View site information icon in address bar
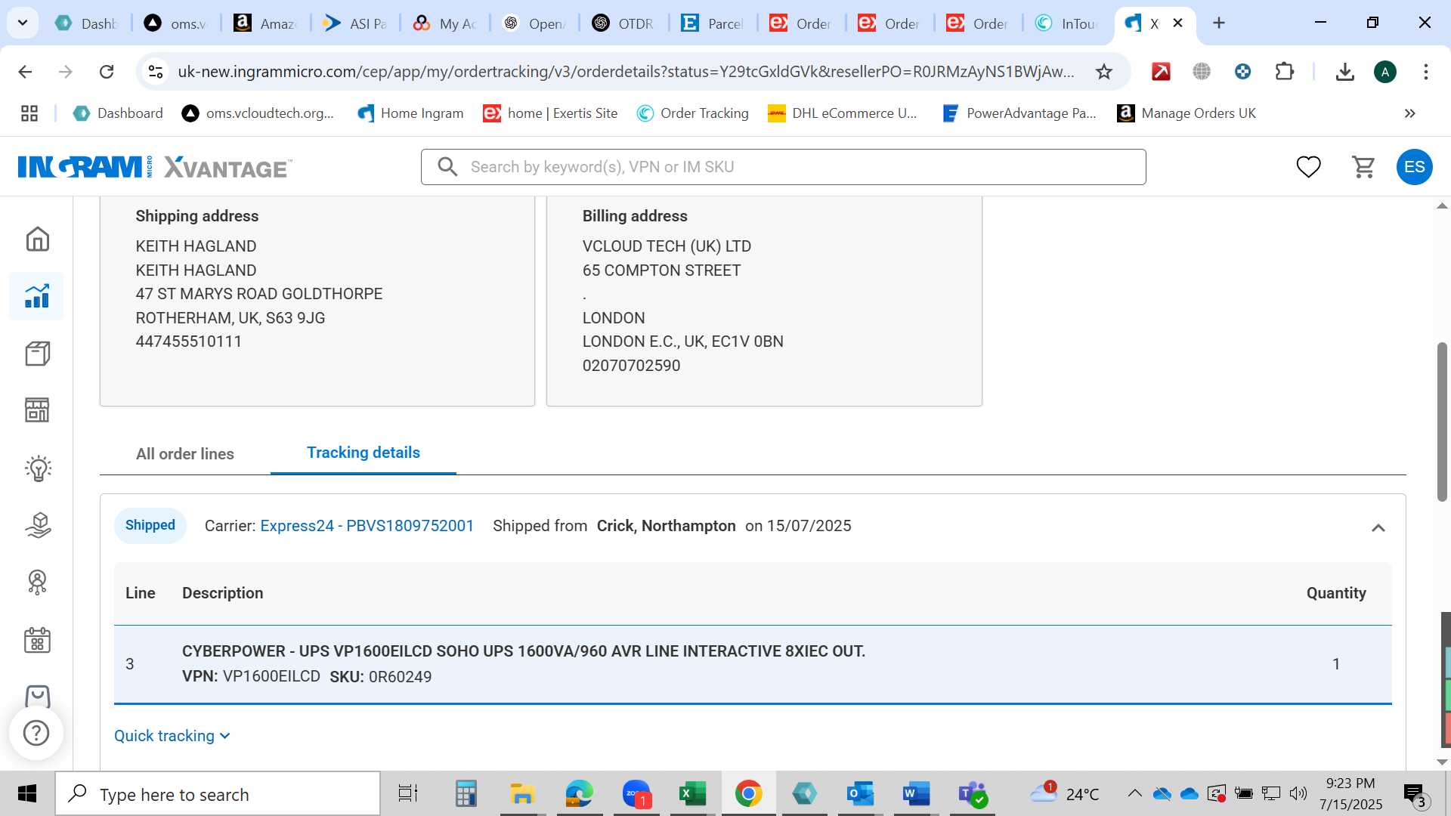 click(156, 72)
